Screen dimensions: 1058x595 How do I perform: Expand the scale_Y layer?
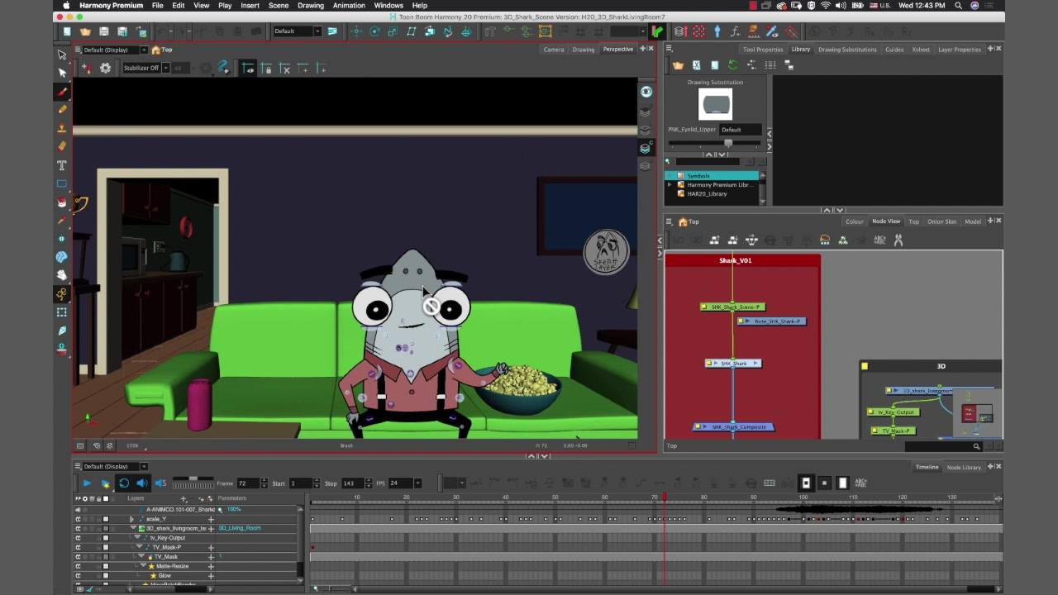click(x=131, y=519)
